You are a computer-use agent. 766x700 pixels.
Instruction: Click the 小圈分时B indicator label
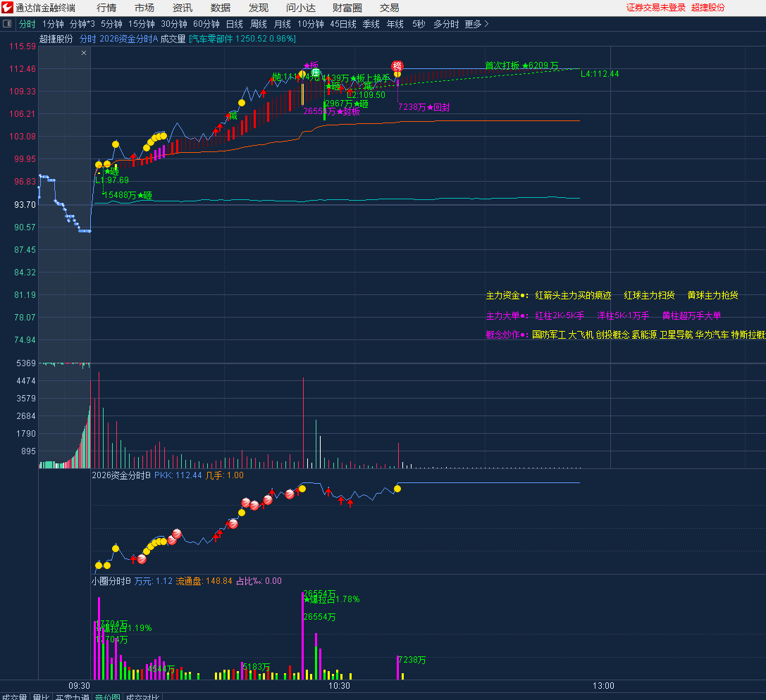pyautogui.click(x=111, y=581)
